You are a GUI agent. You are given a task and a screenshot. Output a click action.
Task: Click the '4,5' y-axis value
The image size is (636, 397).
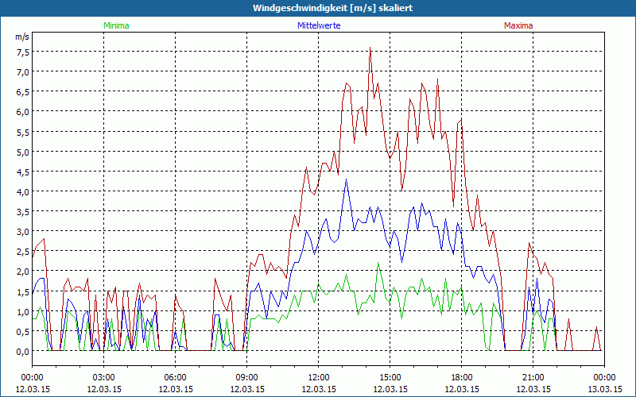[x=23, y=172]
